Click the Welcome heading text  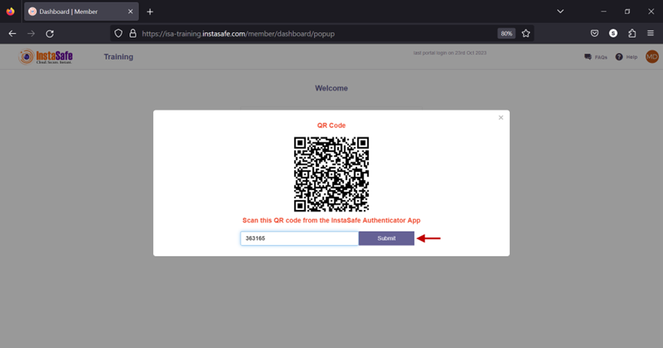pyautogui.click(x=331, y=88)
